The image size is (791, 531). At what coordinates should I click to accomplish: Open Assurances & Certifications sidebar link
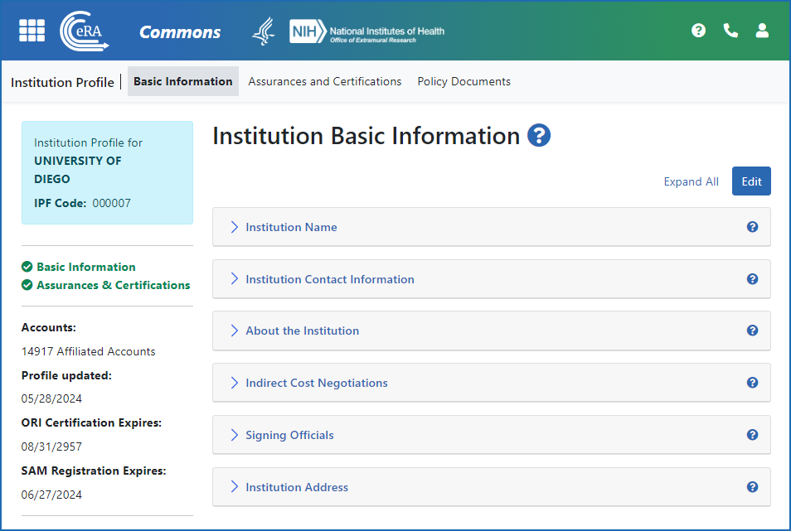[114, 285]
